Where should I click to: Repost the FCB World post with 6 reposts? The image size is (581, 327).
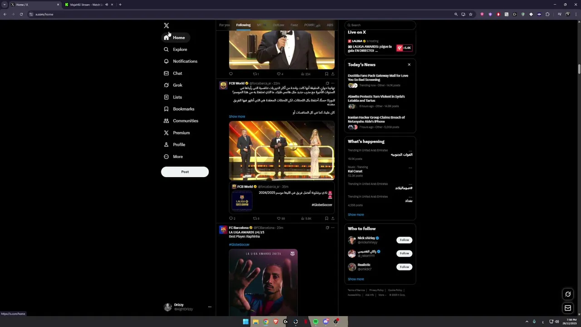tap(256, 218)
